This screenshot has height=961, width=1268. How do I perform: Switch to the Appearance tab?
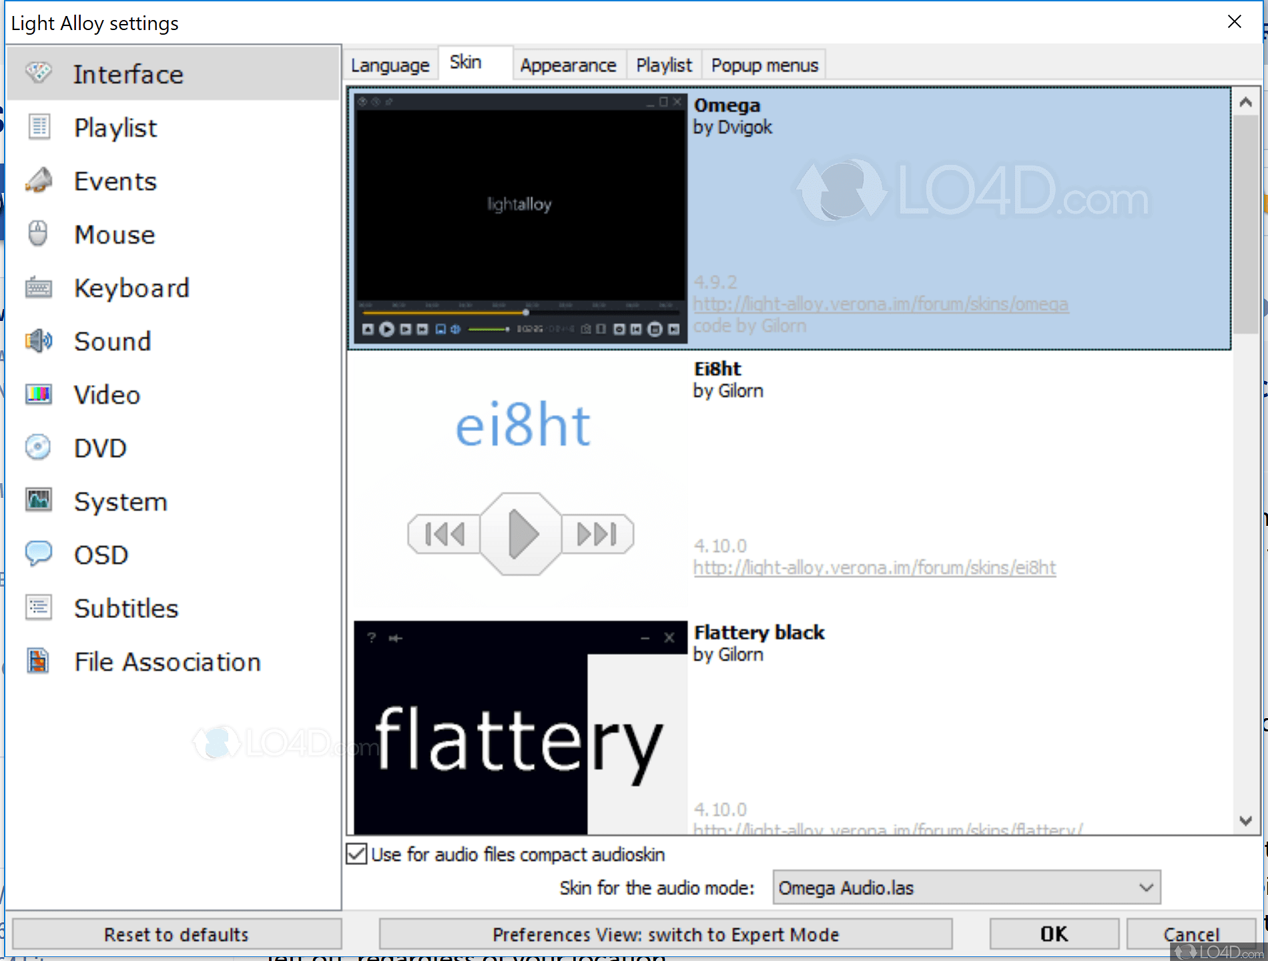(x=568, y=64)
